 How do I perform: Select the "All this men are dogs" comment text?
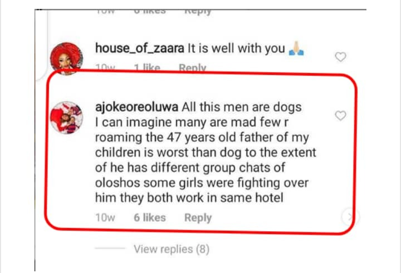point(241,107)
